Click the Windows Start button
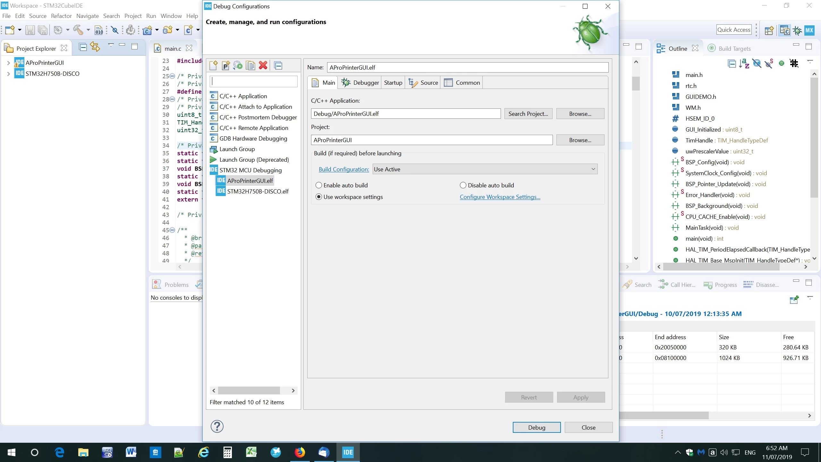821x462 pixels. (11, 452)
